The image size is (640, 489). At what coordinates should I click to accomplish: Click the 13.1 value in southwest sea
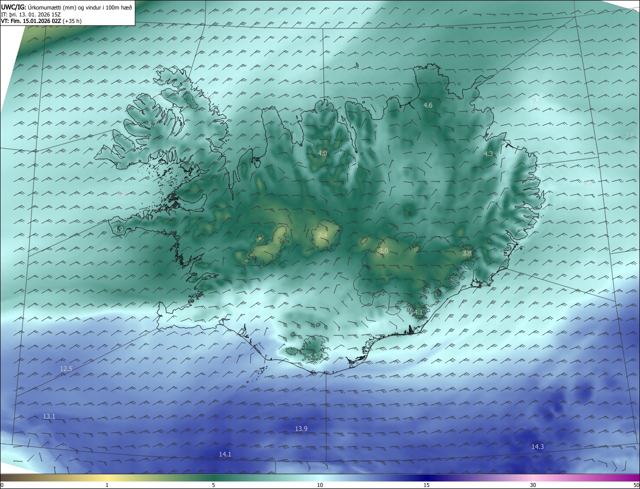[49, 416]
